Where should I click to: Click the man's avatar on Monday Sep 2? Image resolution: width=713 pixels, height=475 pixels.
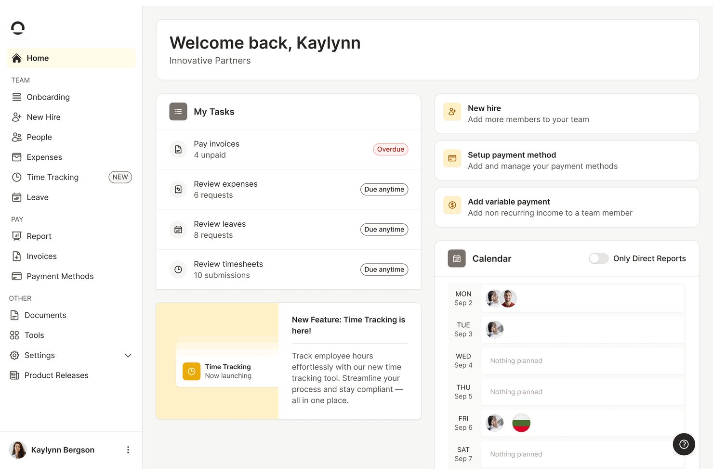click(508, 298)
